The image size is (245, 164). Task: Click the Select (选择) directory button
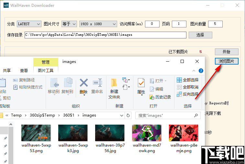pos(200,35)
